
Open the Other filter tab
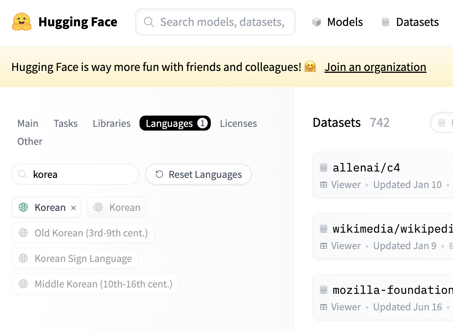pyautogui.click(x=30, y=141)
